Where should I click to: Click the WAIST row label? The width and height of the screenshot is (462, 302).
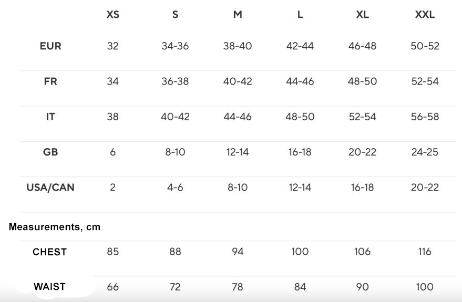tap(50, 287)
